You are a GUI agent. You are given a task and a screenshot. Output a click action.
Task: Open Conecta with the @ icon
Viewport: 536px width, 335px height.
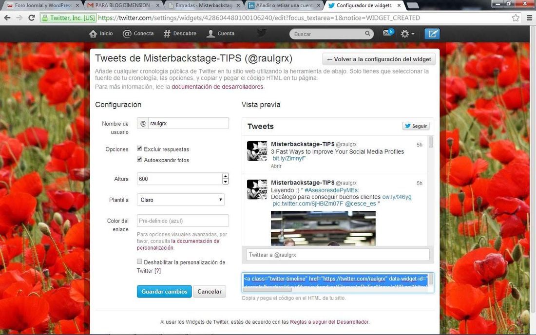pyautogui.click(x=127, y=34)
